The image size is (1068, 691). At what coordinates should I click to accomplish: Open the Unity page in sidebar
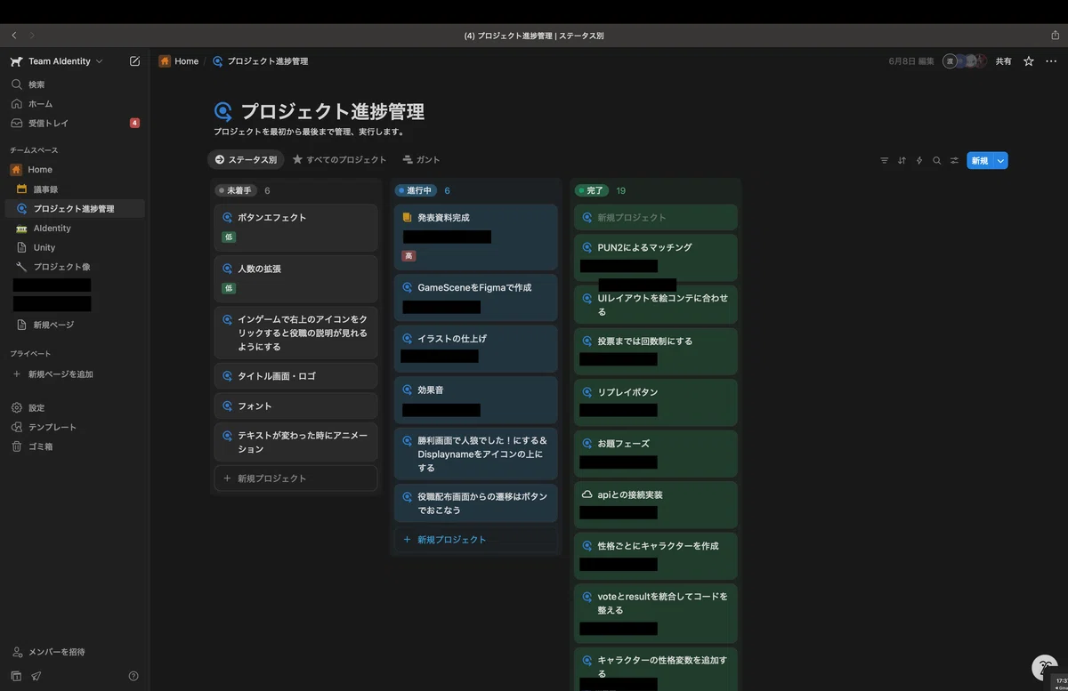pos(75,247)
